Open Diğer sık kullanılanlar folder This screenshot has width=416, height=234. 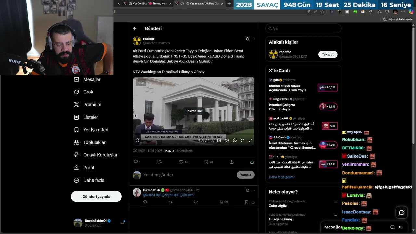click(x=398, y=19)
